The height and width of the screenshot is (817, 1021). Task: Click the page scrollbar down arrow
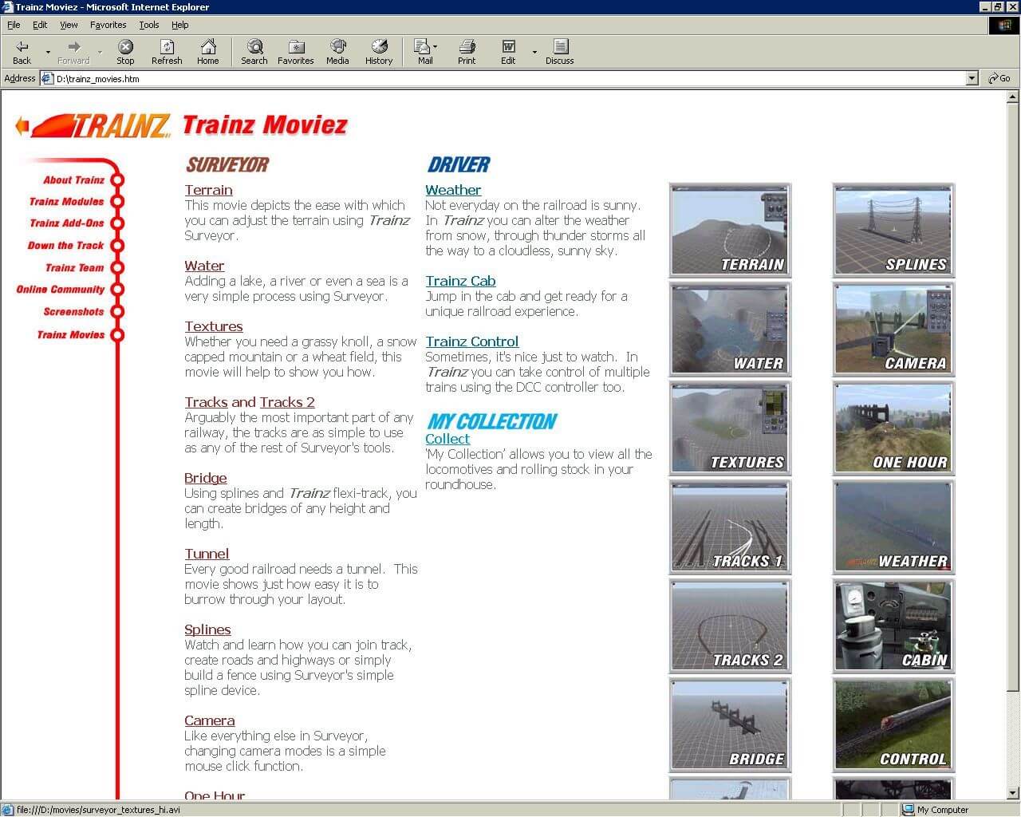1013,793
